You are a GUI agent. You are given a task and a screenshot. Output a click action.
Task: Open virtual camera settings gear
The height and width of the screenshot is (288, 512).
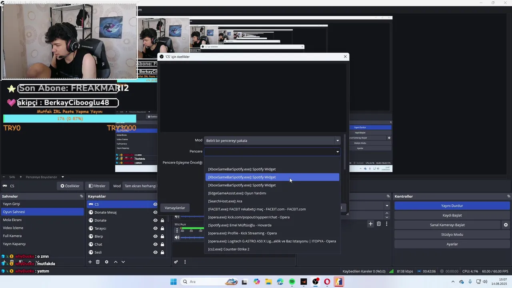[x=506, y=225]
